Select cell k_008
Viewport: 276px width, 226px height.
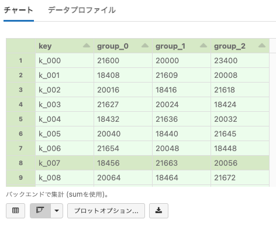(64, 177)
